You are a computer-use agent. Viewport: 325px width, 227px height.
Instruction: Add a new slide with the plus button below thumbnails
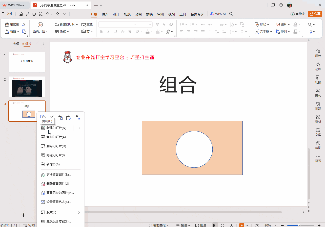coord(24,215)
